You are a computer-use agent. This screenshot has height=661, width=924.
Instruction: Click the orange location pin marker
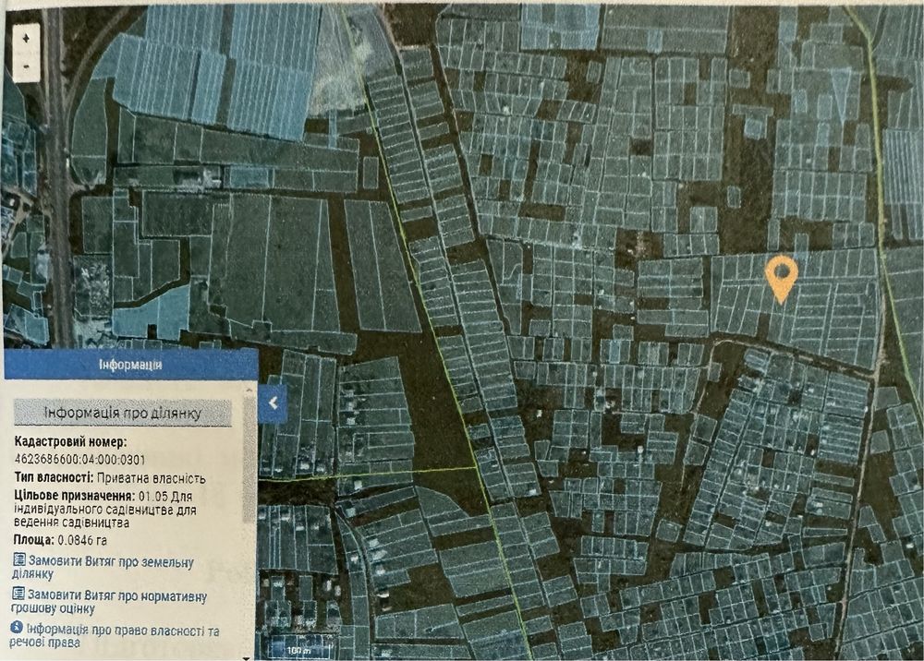[782, 280]
